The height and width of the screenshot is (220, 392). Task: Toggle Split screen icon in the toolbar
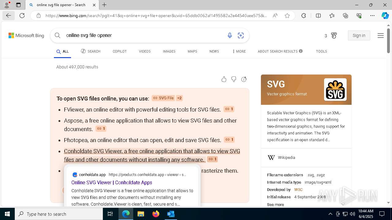[318, 16]
